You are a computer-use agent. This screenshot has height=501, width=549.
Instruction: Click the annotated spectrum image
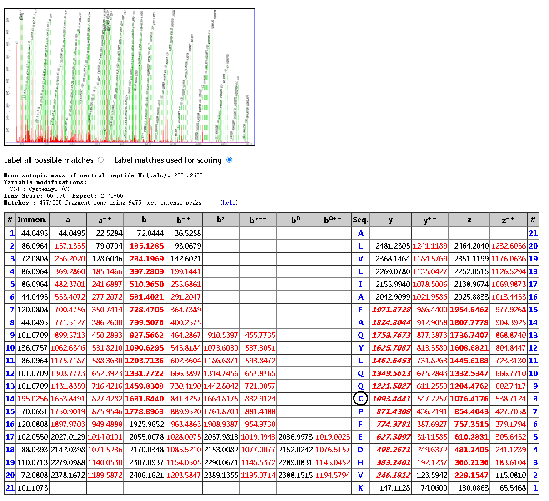(130, 77)
